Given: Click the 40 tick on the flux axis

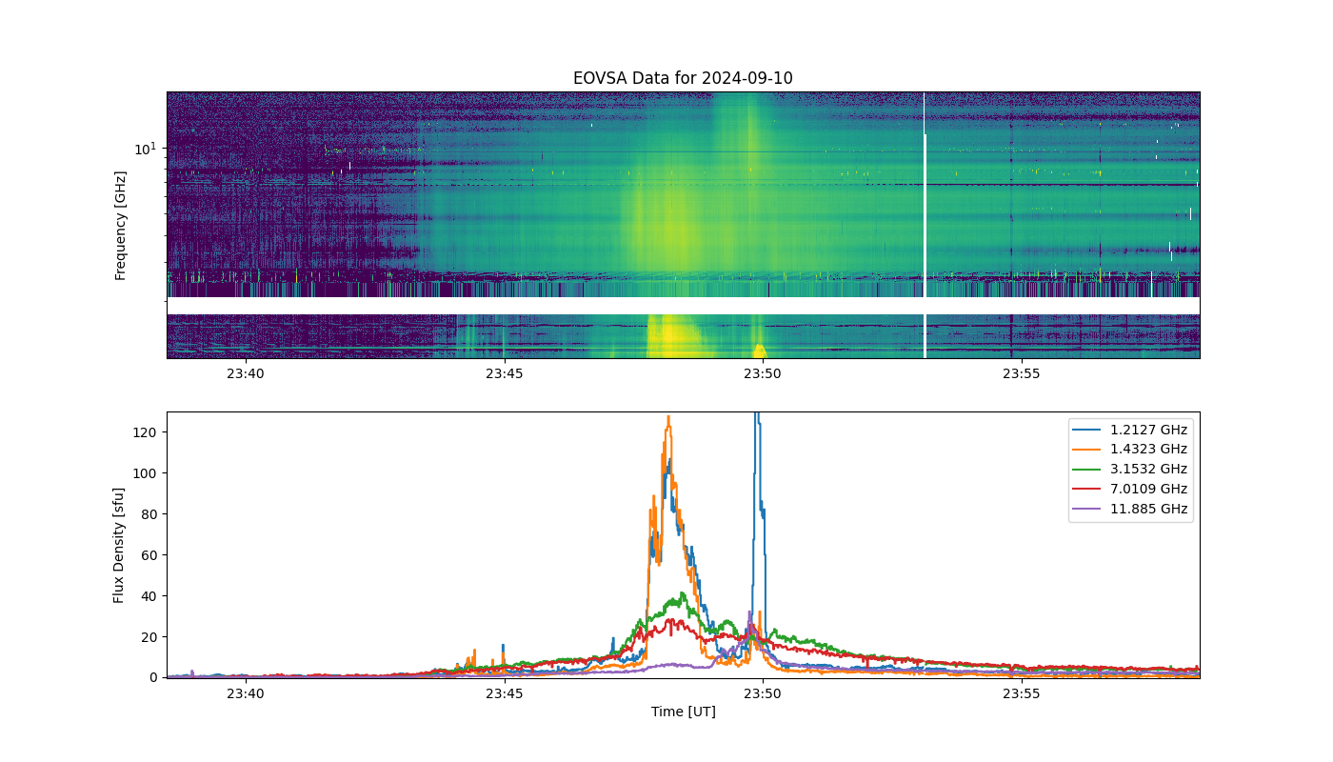Looking at the screenshot, I should tap(149, 596).
